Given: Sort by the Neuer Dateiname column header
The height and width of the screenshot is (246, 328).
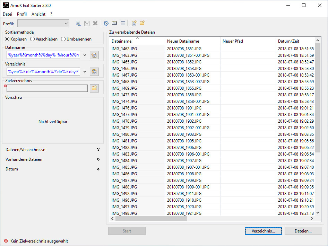Looking at the screenshot, I should tap(192, 41).
